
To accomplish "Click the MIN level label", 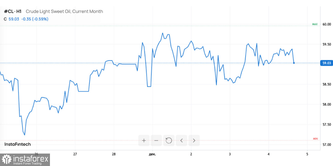I will pos(315,139).
